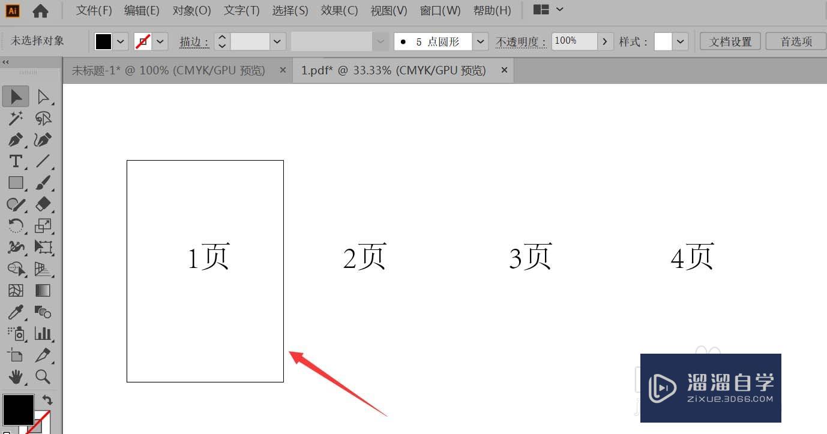Screen dimensions: 827x434
Task: Expand the opacity slider arrow
Action: pyautogui.click(x=605, y=41)
